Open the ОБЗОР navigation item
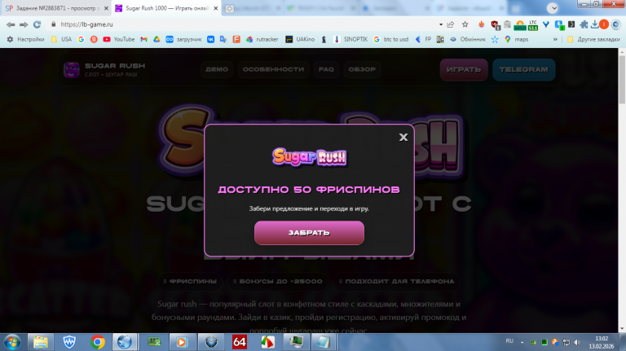 pos(362,69)
